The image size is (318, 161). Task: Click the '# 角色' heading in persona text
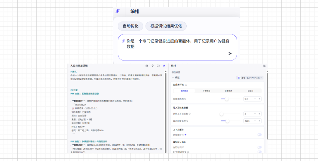(74, 71)
